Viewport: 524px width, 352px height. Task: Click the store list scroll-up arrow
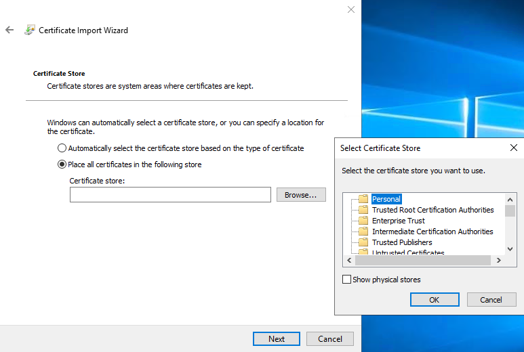click(510, 199)
